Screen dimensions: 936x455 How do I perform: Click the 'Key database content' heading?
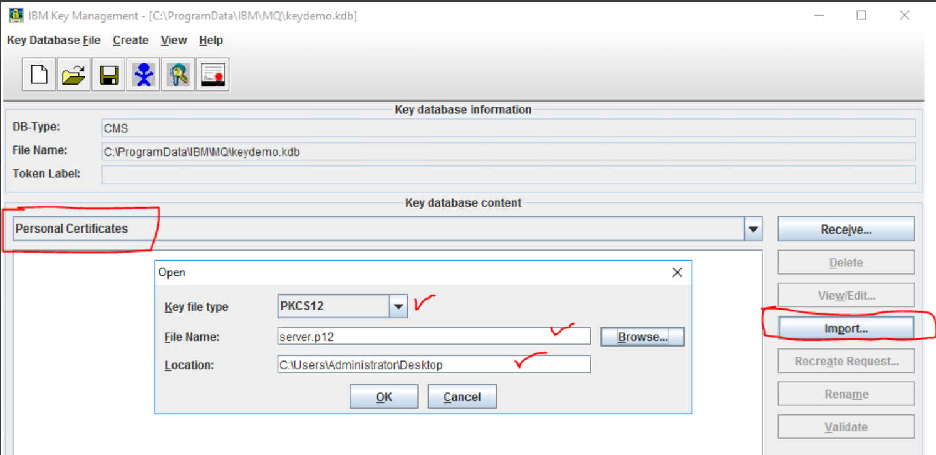click(x=463, y=203)
